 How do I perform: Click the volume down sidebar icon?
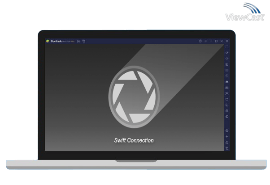coord(227,59)
